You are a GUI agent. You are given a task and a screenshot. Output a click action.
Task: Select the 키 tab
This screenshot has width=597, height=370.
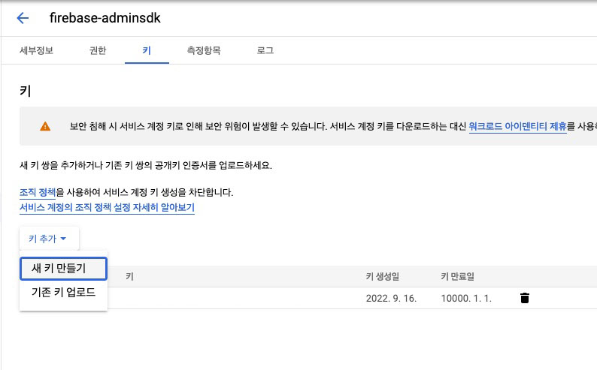pos(147,50)
